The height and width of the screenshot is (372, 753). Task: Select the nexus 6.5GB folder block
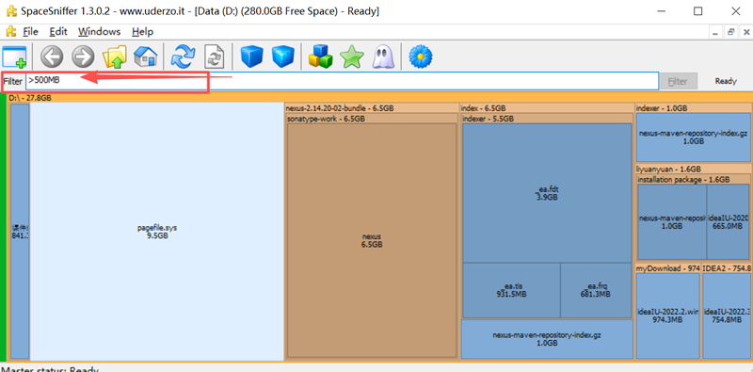[371, 240]
